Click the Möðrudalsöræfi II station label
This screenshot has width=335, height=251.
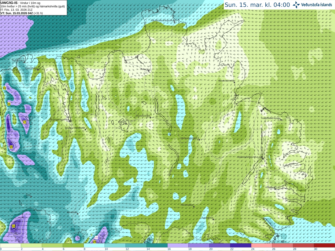[190, 138]
